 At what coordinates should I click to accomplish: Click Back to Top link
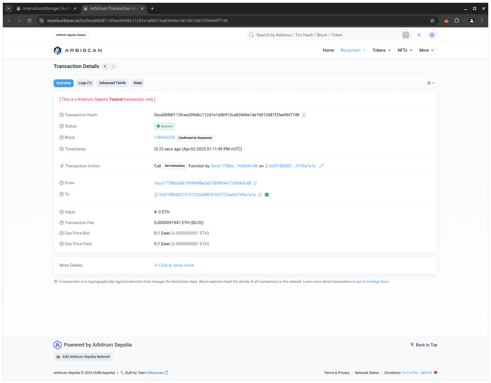click(x=424, y=345)
